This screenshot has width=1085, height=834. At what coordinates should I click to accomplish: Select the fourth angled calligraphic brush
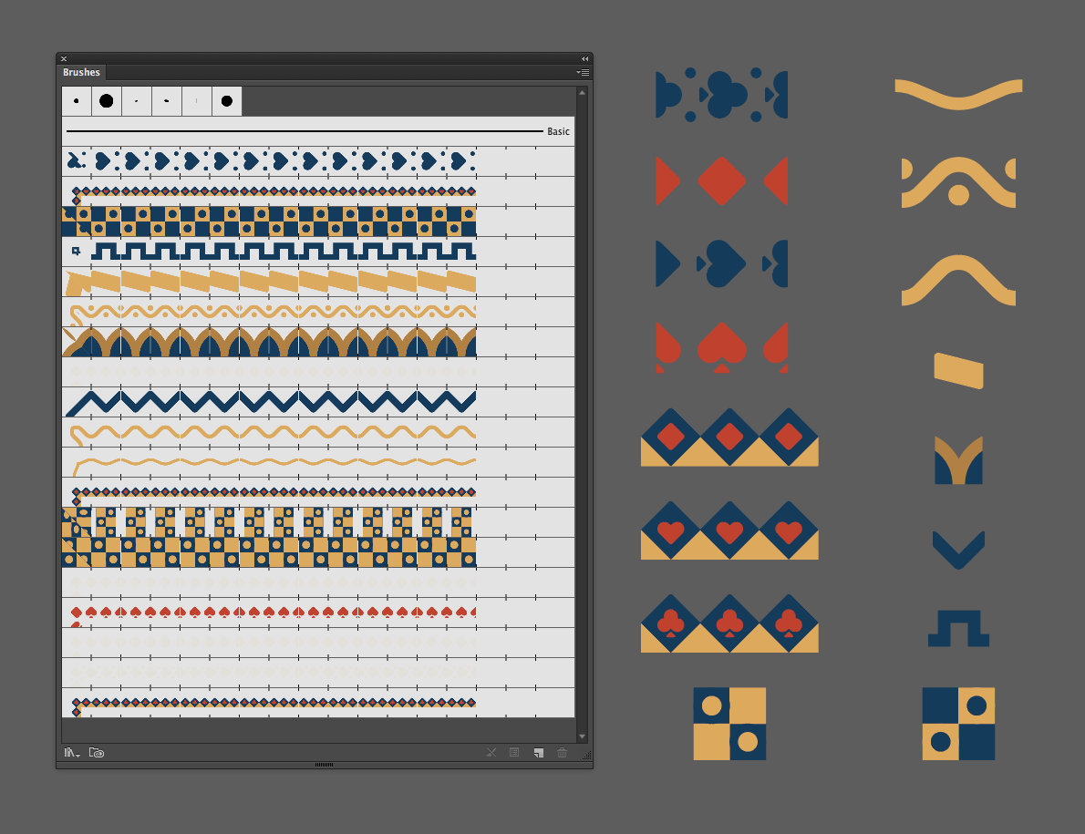[x=167, y=101]
